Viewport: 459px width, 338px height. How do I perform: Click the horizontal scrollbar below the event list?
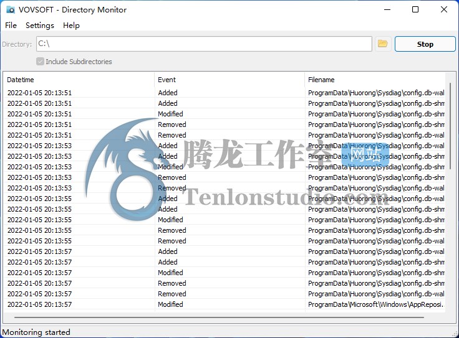coord(219,317)
